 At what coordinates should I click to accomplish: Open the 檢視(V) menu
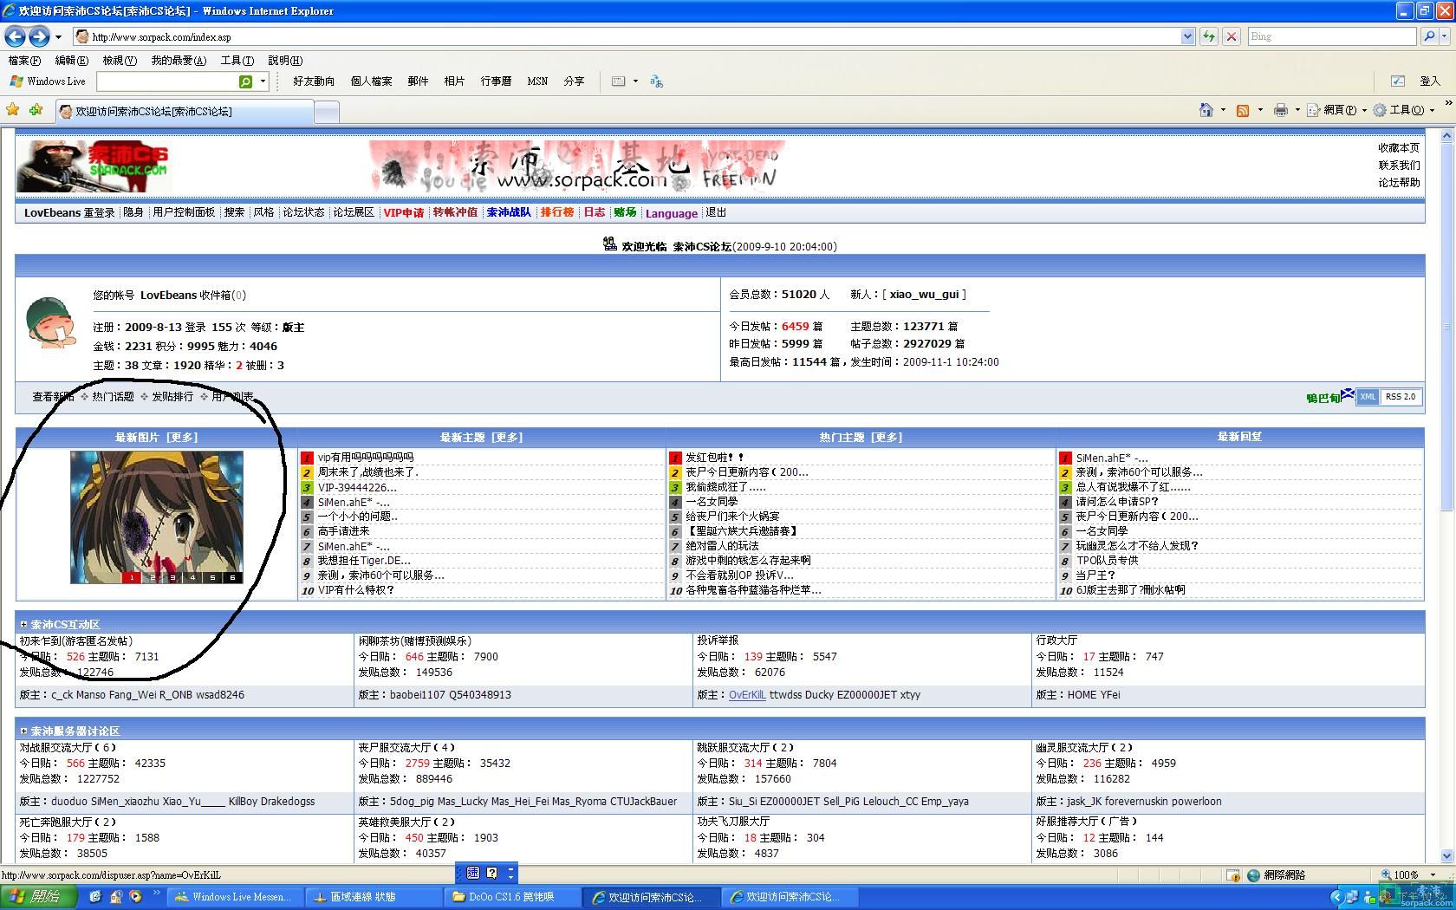tap(119, 60)
